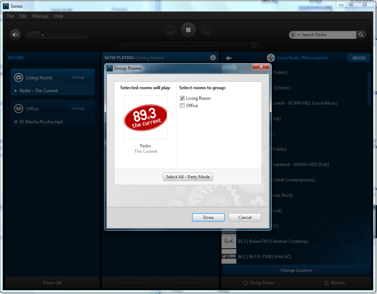Viewport: 377px width, 294px height.
Task: Open the File menu
Action: pyautogui.click(x=10, y=16)
